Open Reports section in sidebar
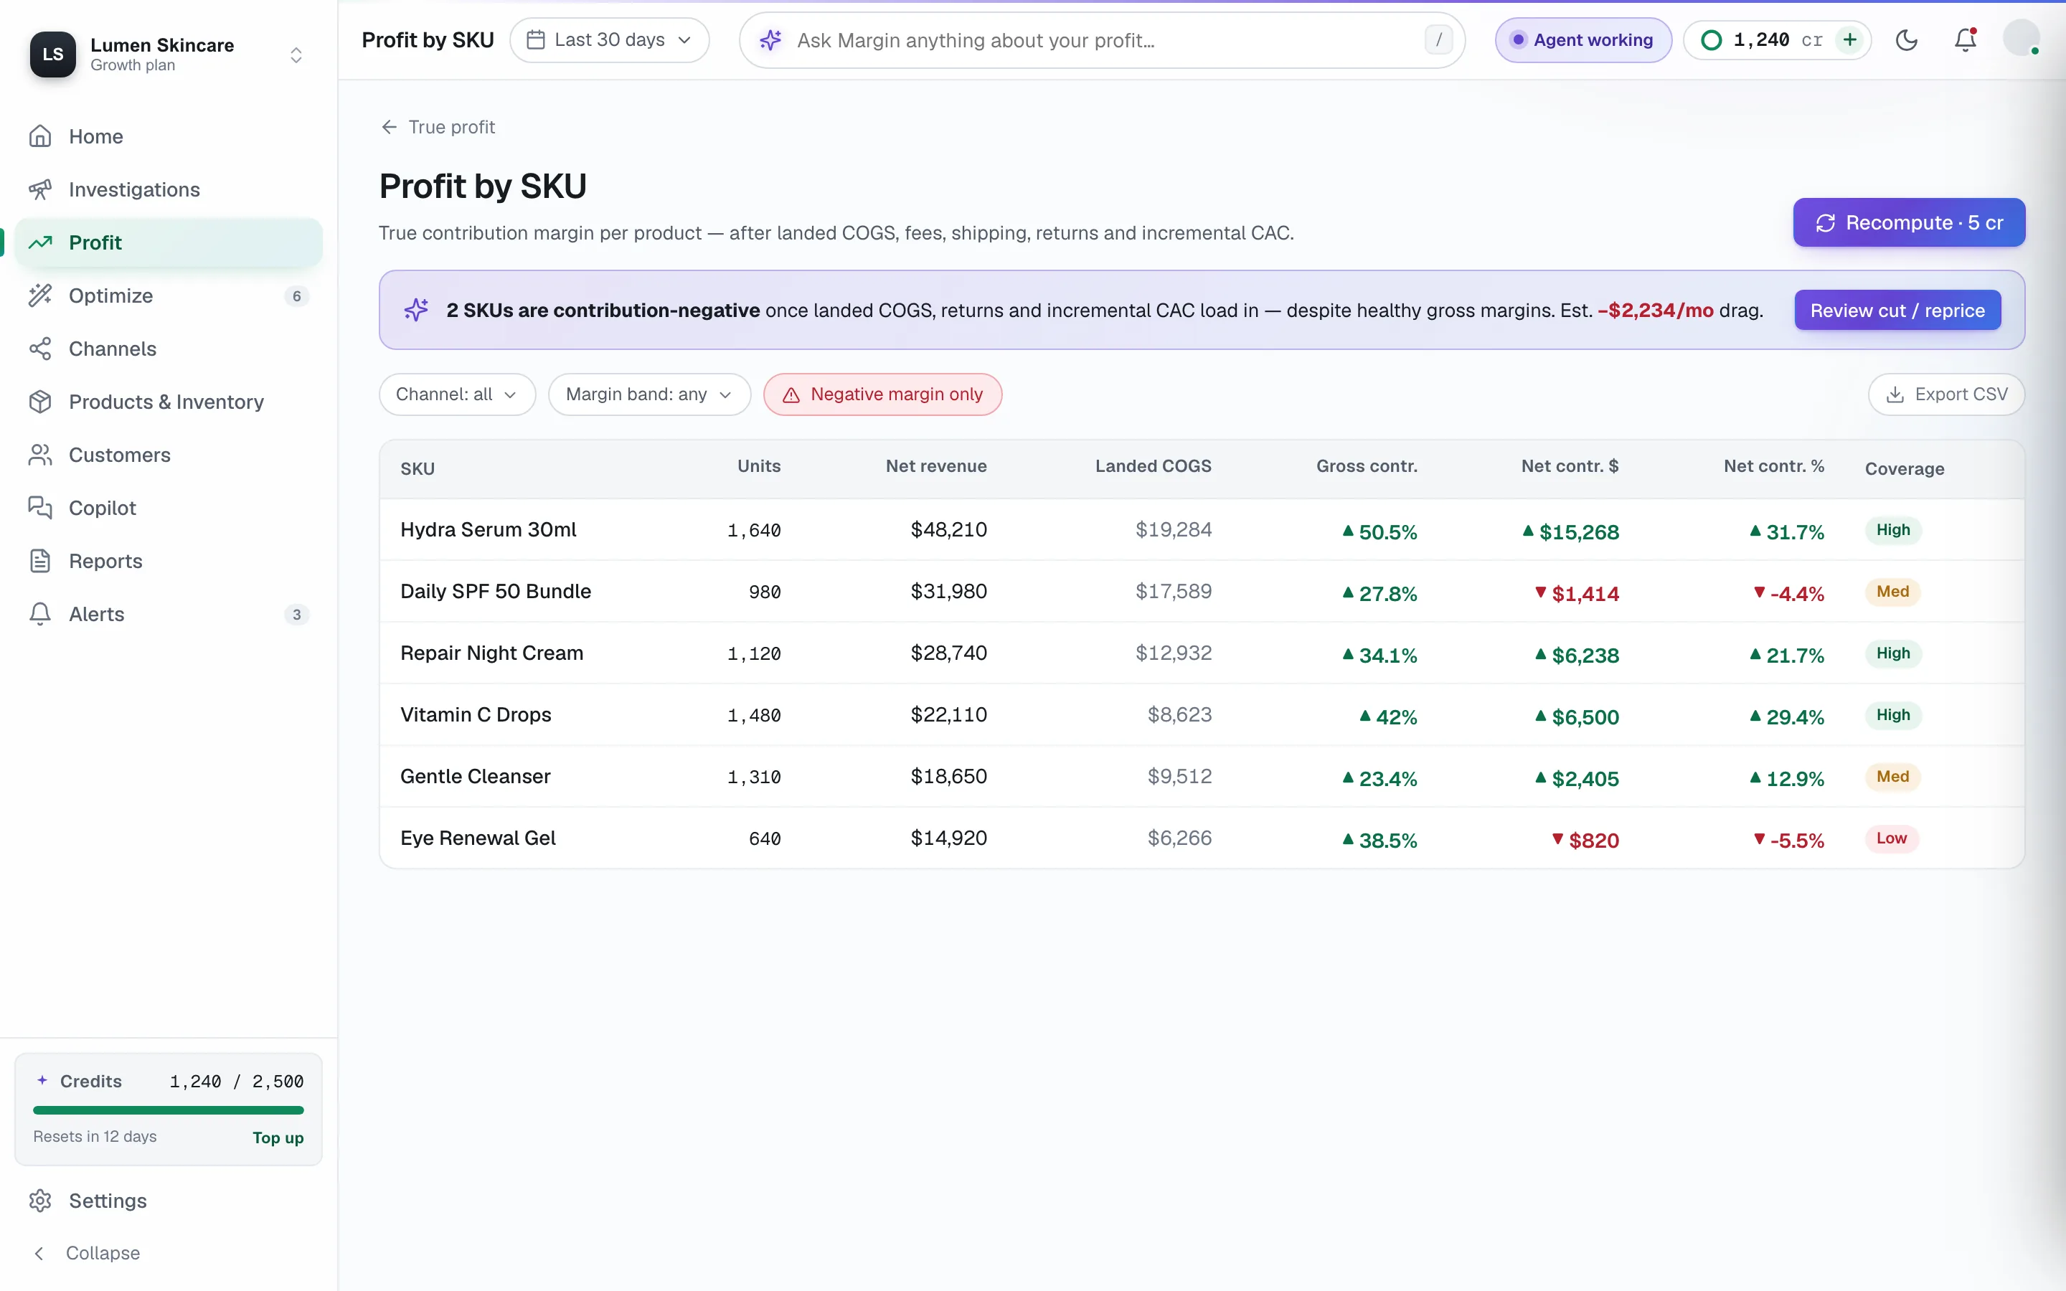The image size is (2066, 1291). tap(168, 561)
